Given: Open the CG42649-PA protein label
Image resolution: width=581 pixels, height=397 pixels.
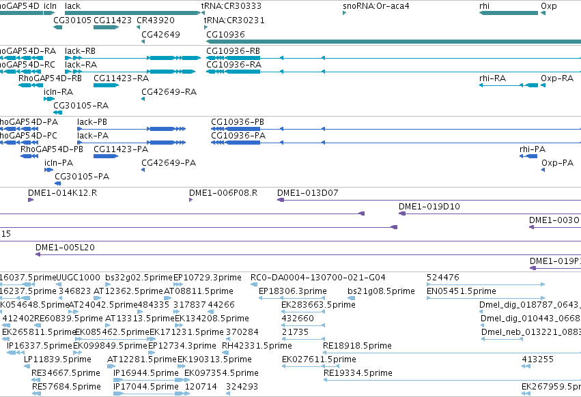Looking at the screenshot, I should 169,163.
